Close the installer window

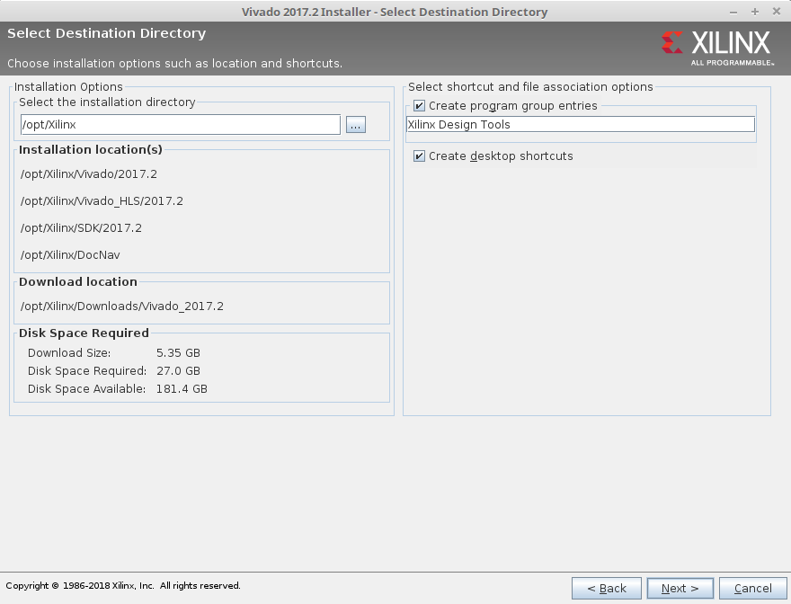pos(777,11)
